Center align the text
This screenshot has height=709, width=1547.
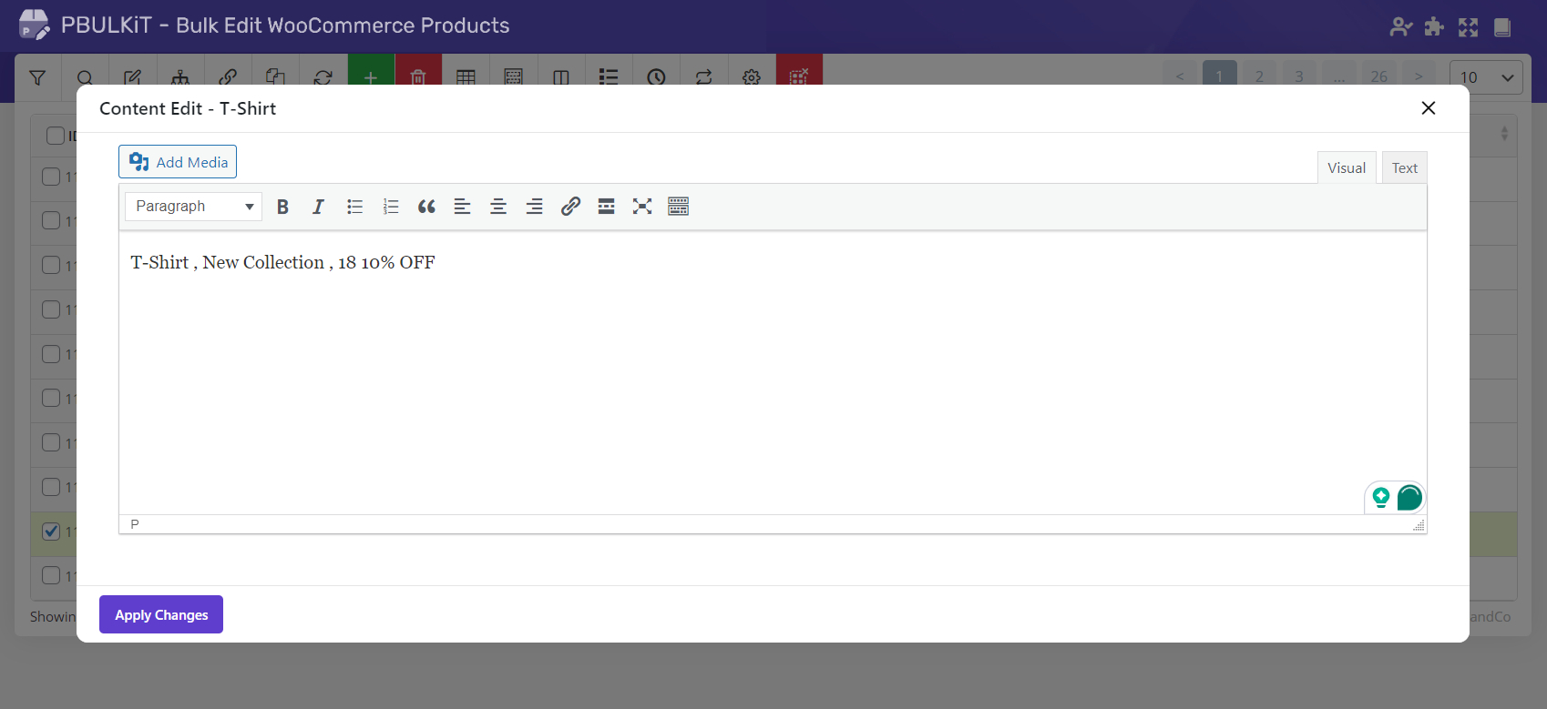[498, 207]
